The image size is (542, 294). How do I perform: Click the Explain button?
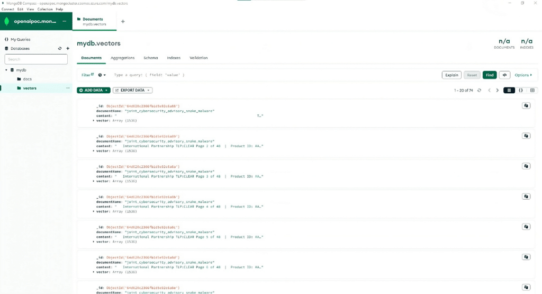(x=451, y=75)
